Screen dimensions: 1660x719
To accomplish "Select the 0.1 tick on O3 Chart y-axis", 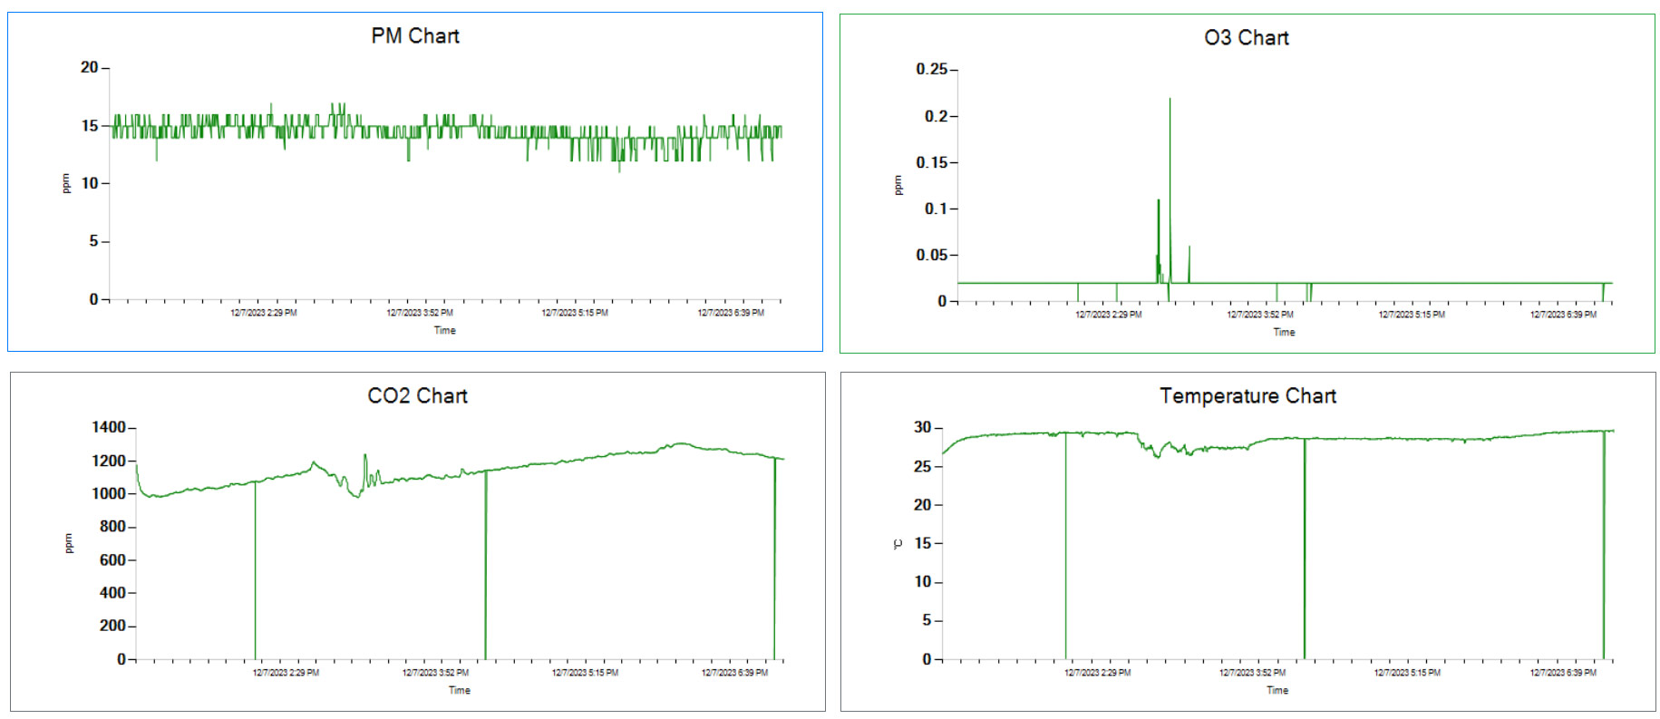I will (936, 209).
